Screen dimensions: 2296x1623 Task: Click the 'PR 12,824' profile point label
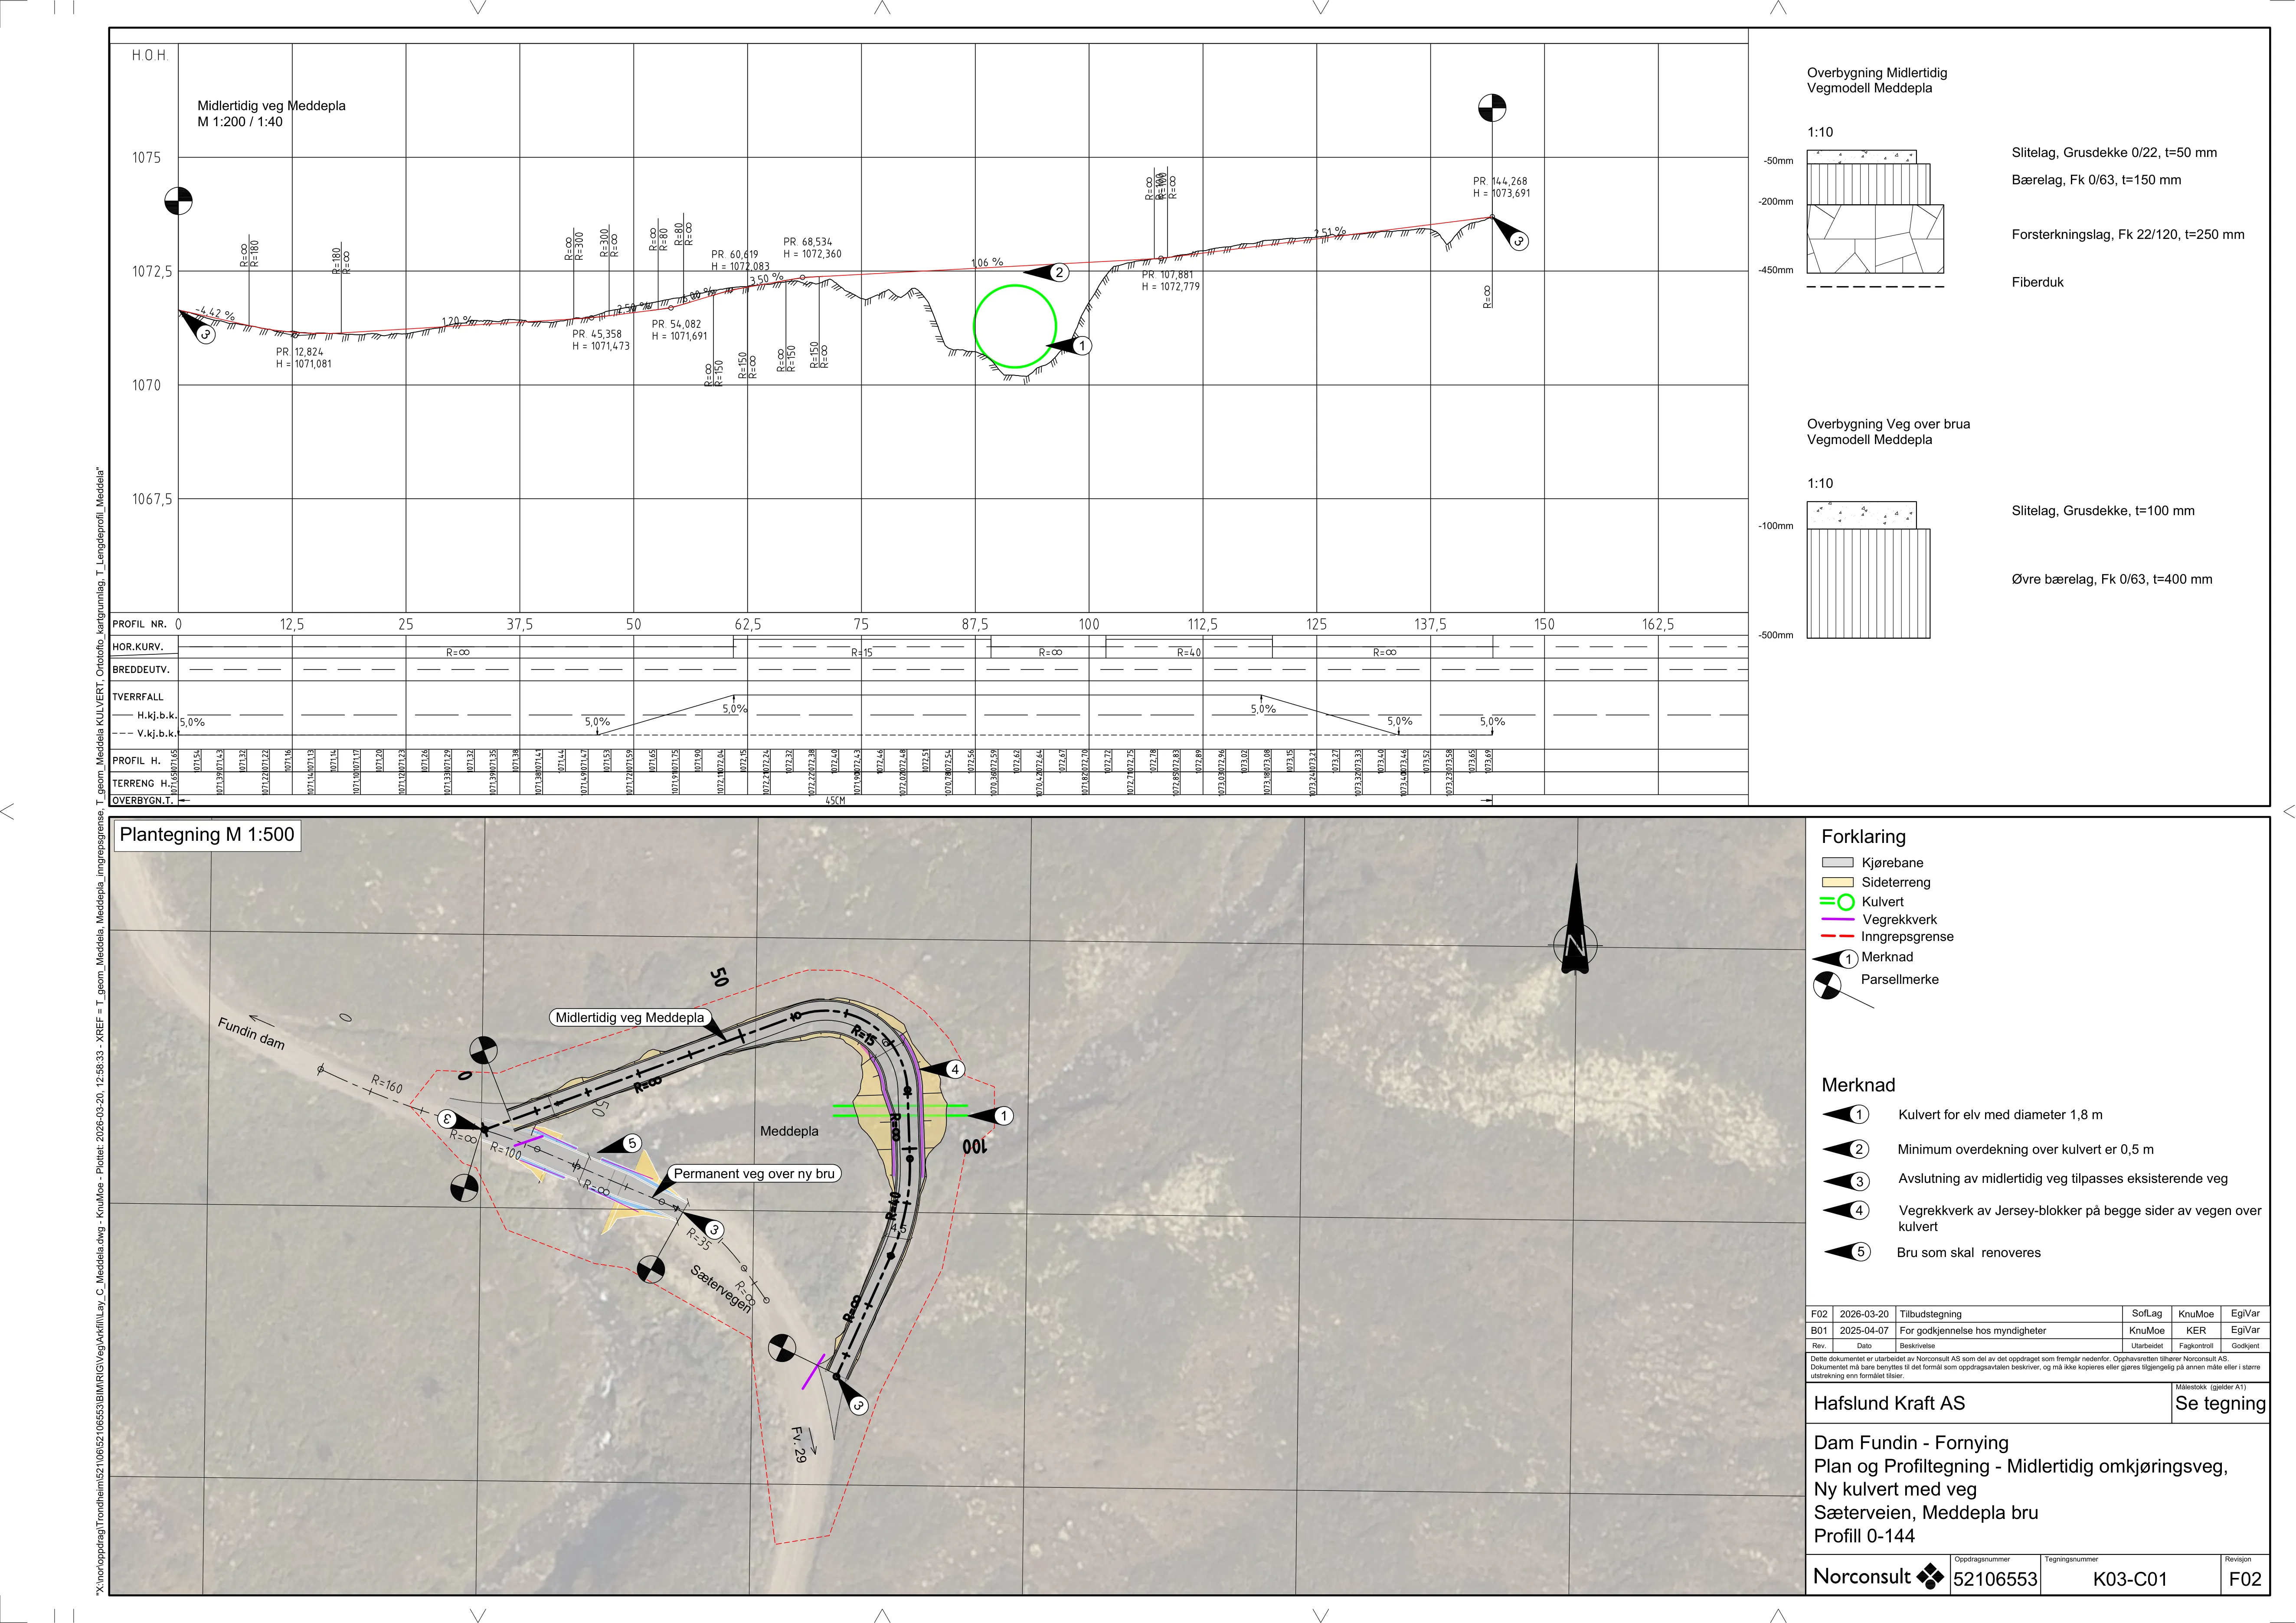point(300,352)
